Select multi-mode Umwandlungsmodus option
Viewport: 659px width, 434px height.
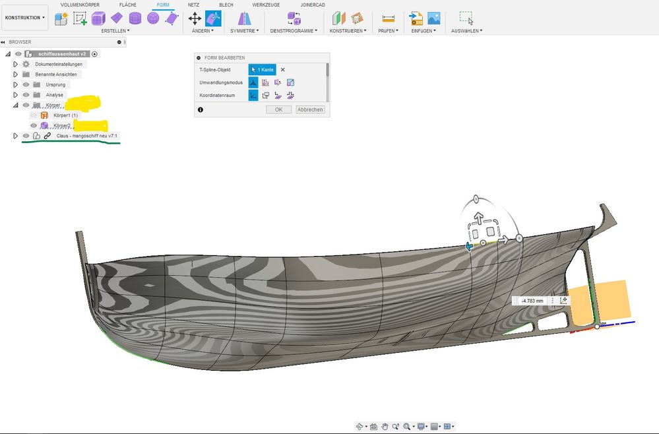(253, 82)
